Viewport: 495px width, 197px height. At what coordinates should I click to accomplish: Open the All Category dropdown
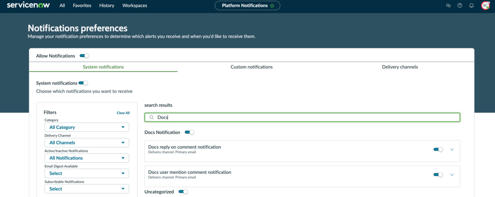tap(87, 127)
